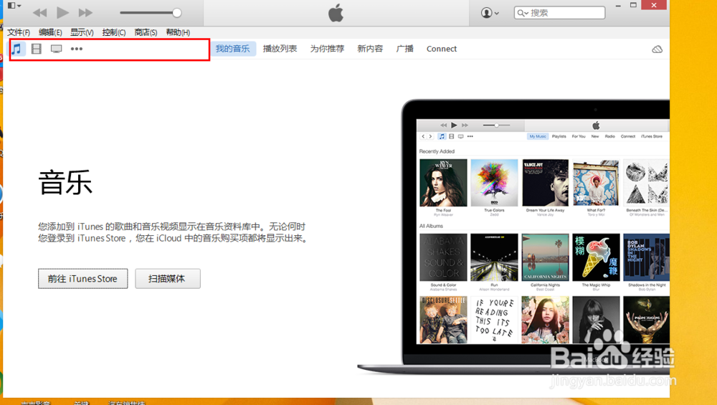This screenshot has height=405, width=717.
Task: Open the 帮助(H) menu
Action: (178, 32)
